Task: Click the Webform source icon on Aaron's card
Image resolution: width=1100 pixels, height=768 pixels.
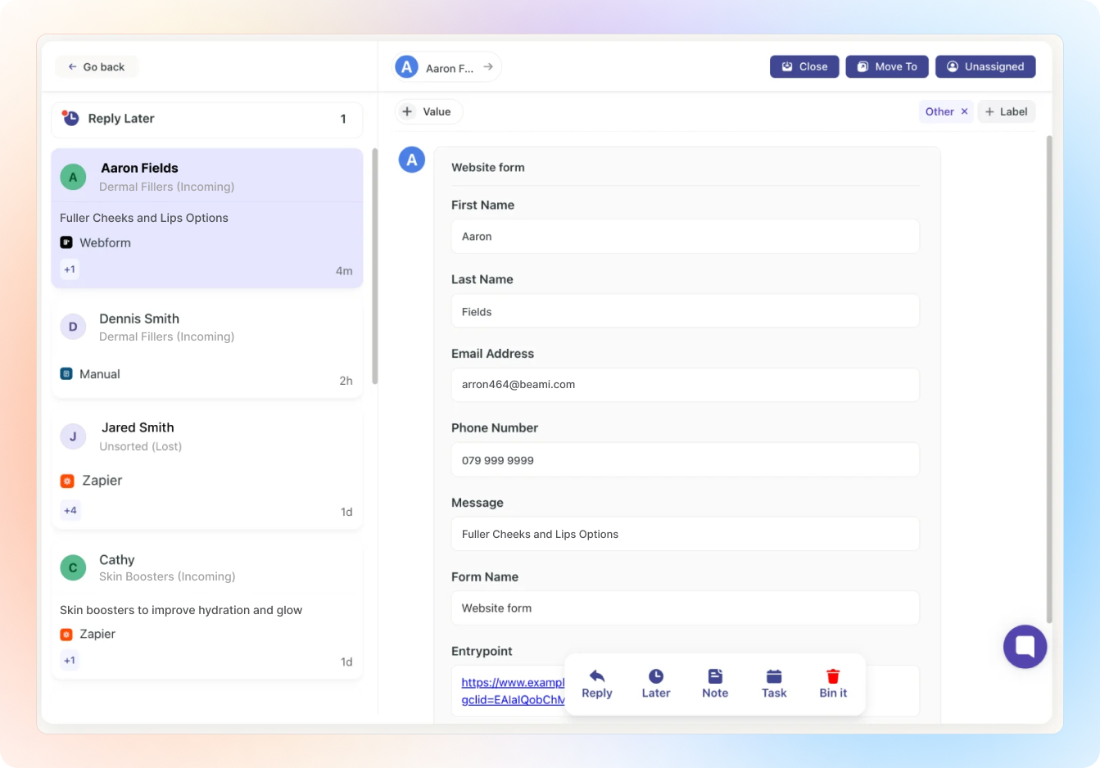Action: (66, 242)
